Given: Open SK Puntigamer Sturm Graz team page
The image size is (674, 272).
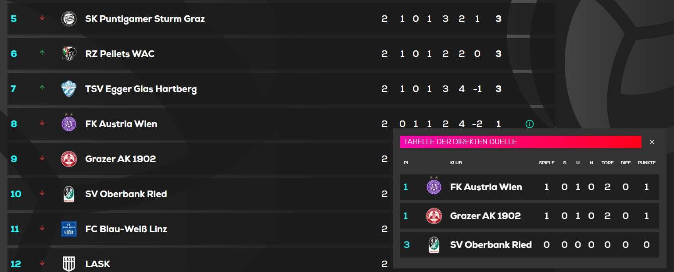Looking at the screenshot, I should [145, 19].
